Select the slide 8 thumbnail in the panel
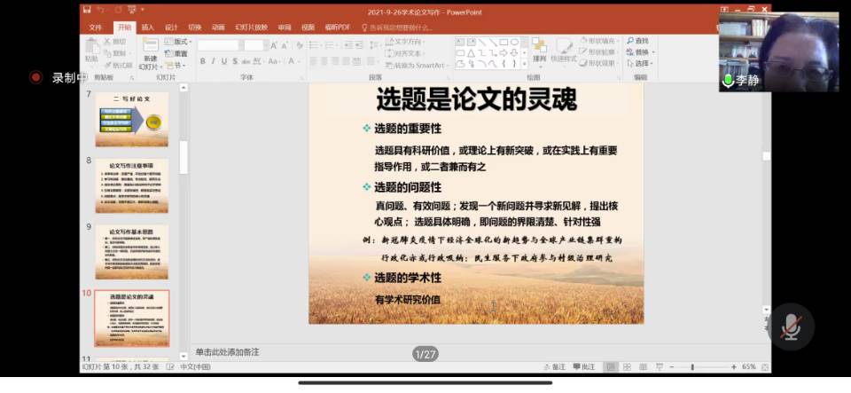This screenshot has height=393, width=851. click(x=131, y=185)
